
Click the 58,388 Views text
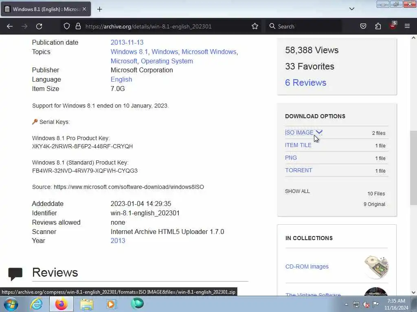312,50
